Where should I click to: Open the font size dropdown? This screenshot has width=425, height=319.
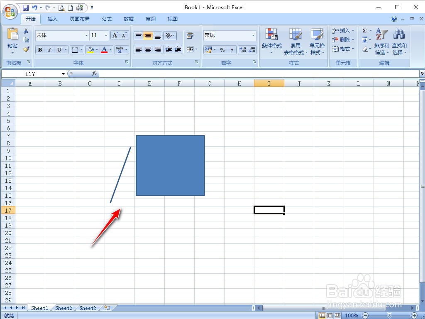click(106, 36)
